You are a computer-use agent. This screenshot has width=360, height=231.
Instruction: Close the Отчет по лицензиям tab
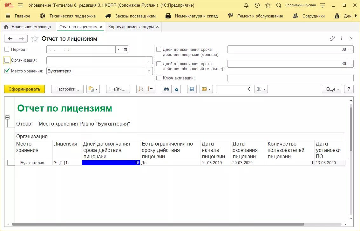101,27
